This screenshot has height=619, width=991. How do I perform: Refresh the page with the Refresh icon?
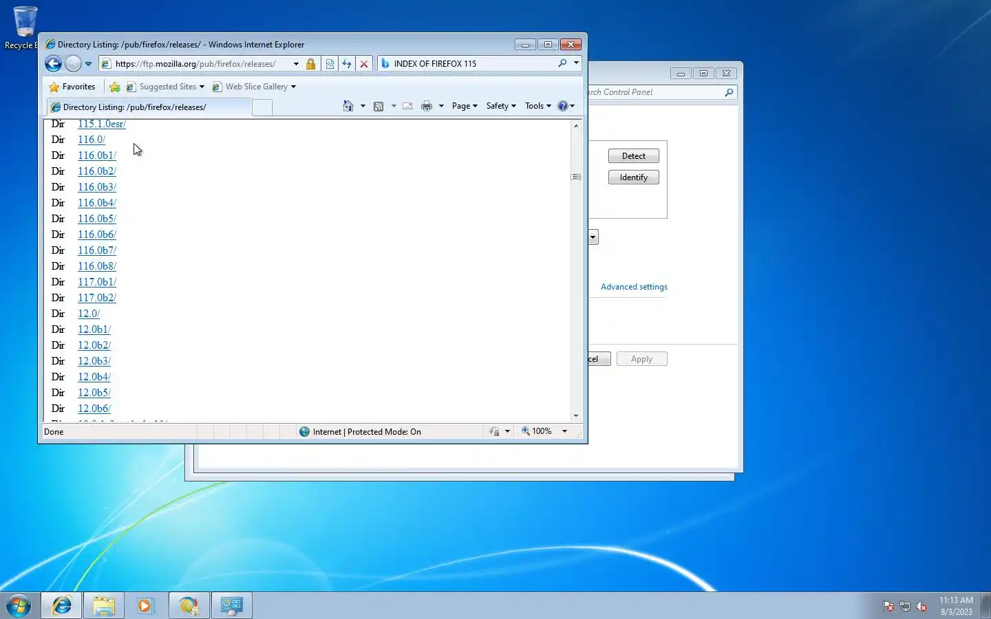click(347, 64)
